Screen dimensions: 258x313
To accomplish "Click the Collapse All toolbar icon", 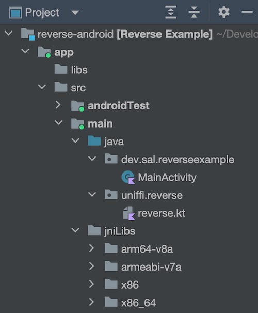I will (194, 12).
